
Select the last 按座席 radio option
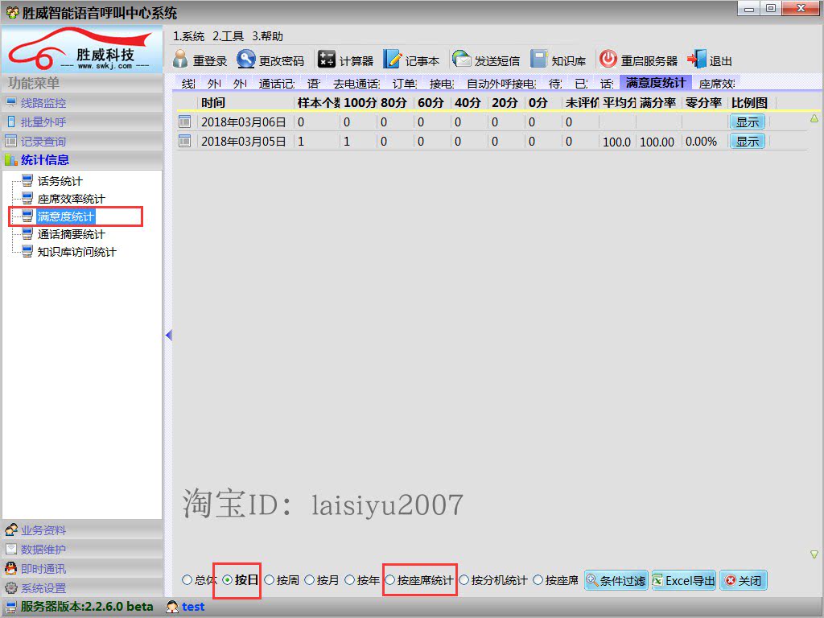tap(555, 580)
